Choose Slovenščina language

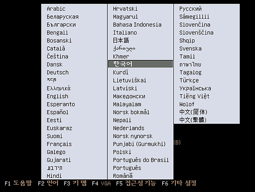pyautogui.click(x=196, y=33)
